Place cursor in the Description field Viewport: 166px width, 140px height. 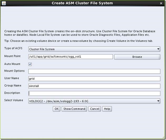94,93
